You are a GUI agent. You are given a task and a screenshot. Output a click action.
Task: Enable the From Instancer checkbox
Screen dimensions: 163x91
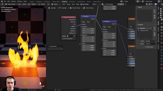[63, 39]
